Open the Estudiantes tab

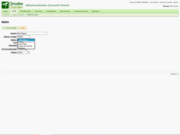point(51,11)
